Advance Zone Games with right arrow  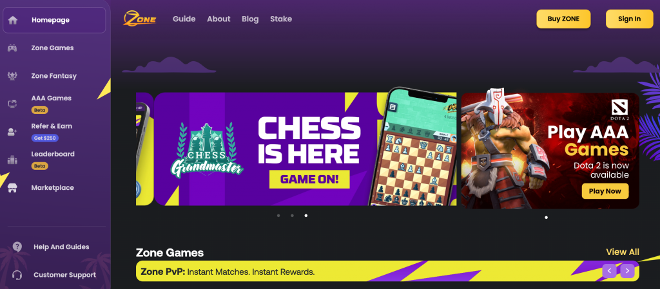coord(627,270)
